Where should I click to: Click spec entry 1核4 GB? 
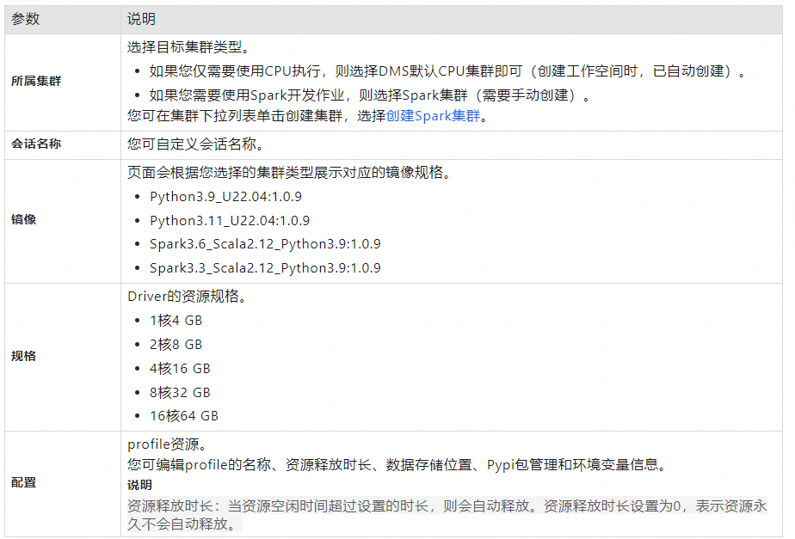point(176,321)
